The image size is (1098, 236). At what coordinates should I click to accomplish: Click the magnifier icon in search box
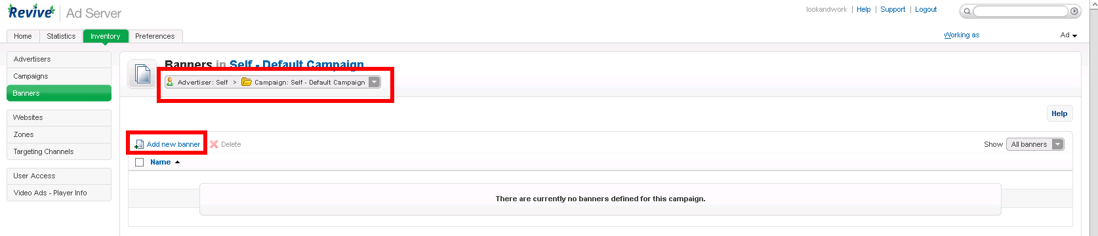tap(967, 11)
